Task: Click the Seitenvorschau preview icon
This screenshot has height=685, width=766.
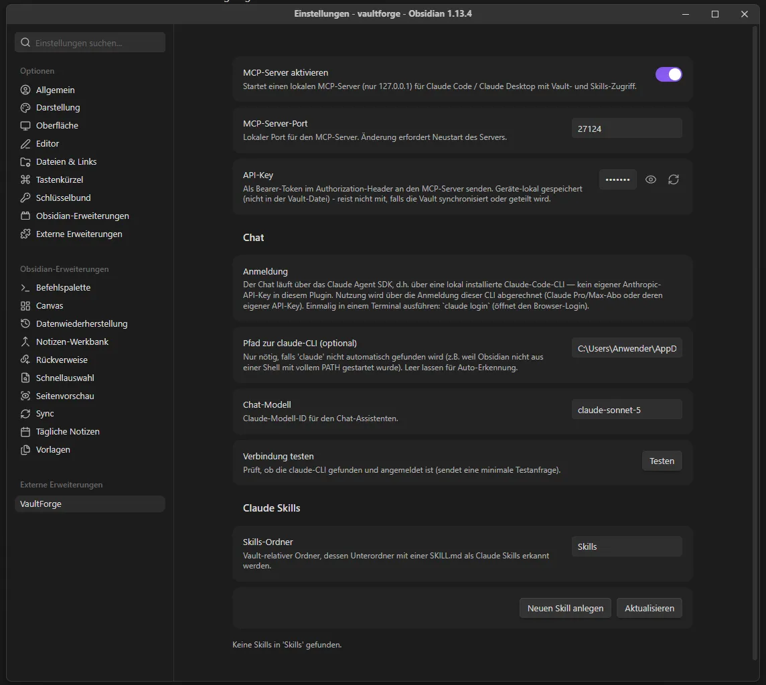Action: 25,396
